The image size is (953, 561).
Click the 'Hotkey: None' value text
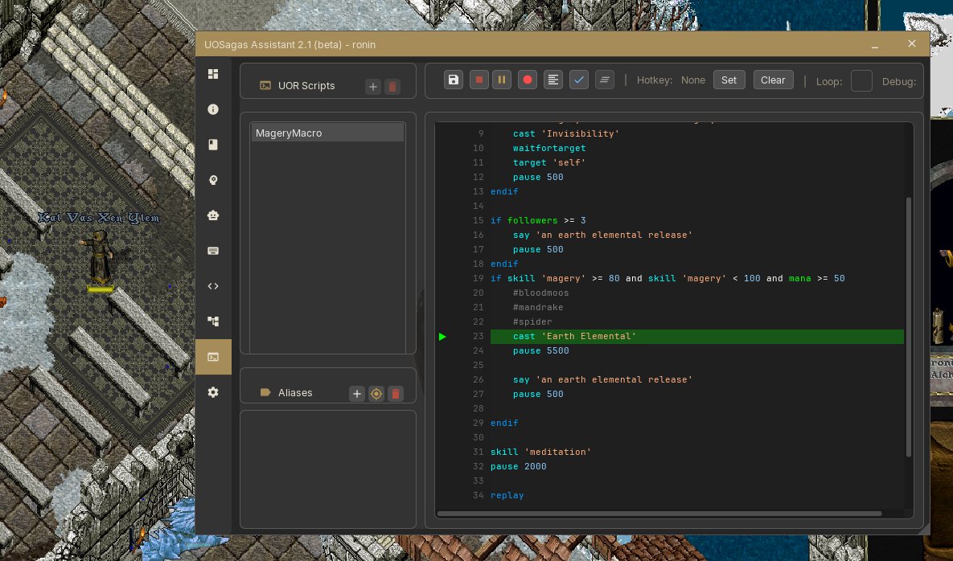[x=693, y=80]
